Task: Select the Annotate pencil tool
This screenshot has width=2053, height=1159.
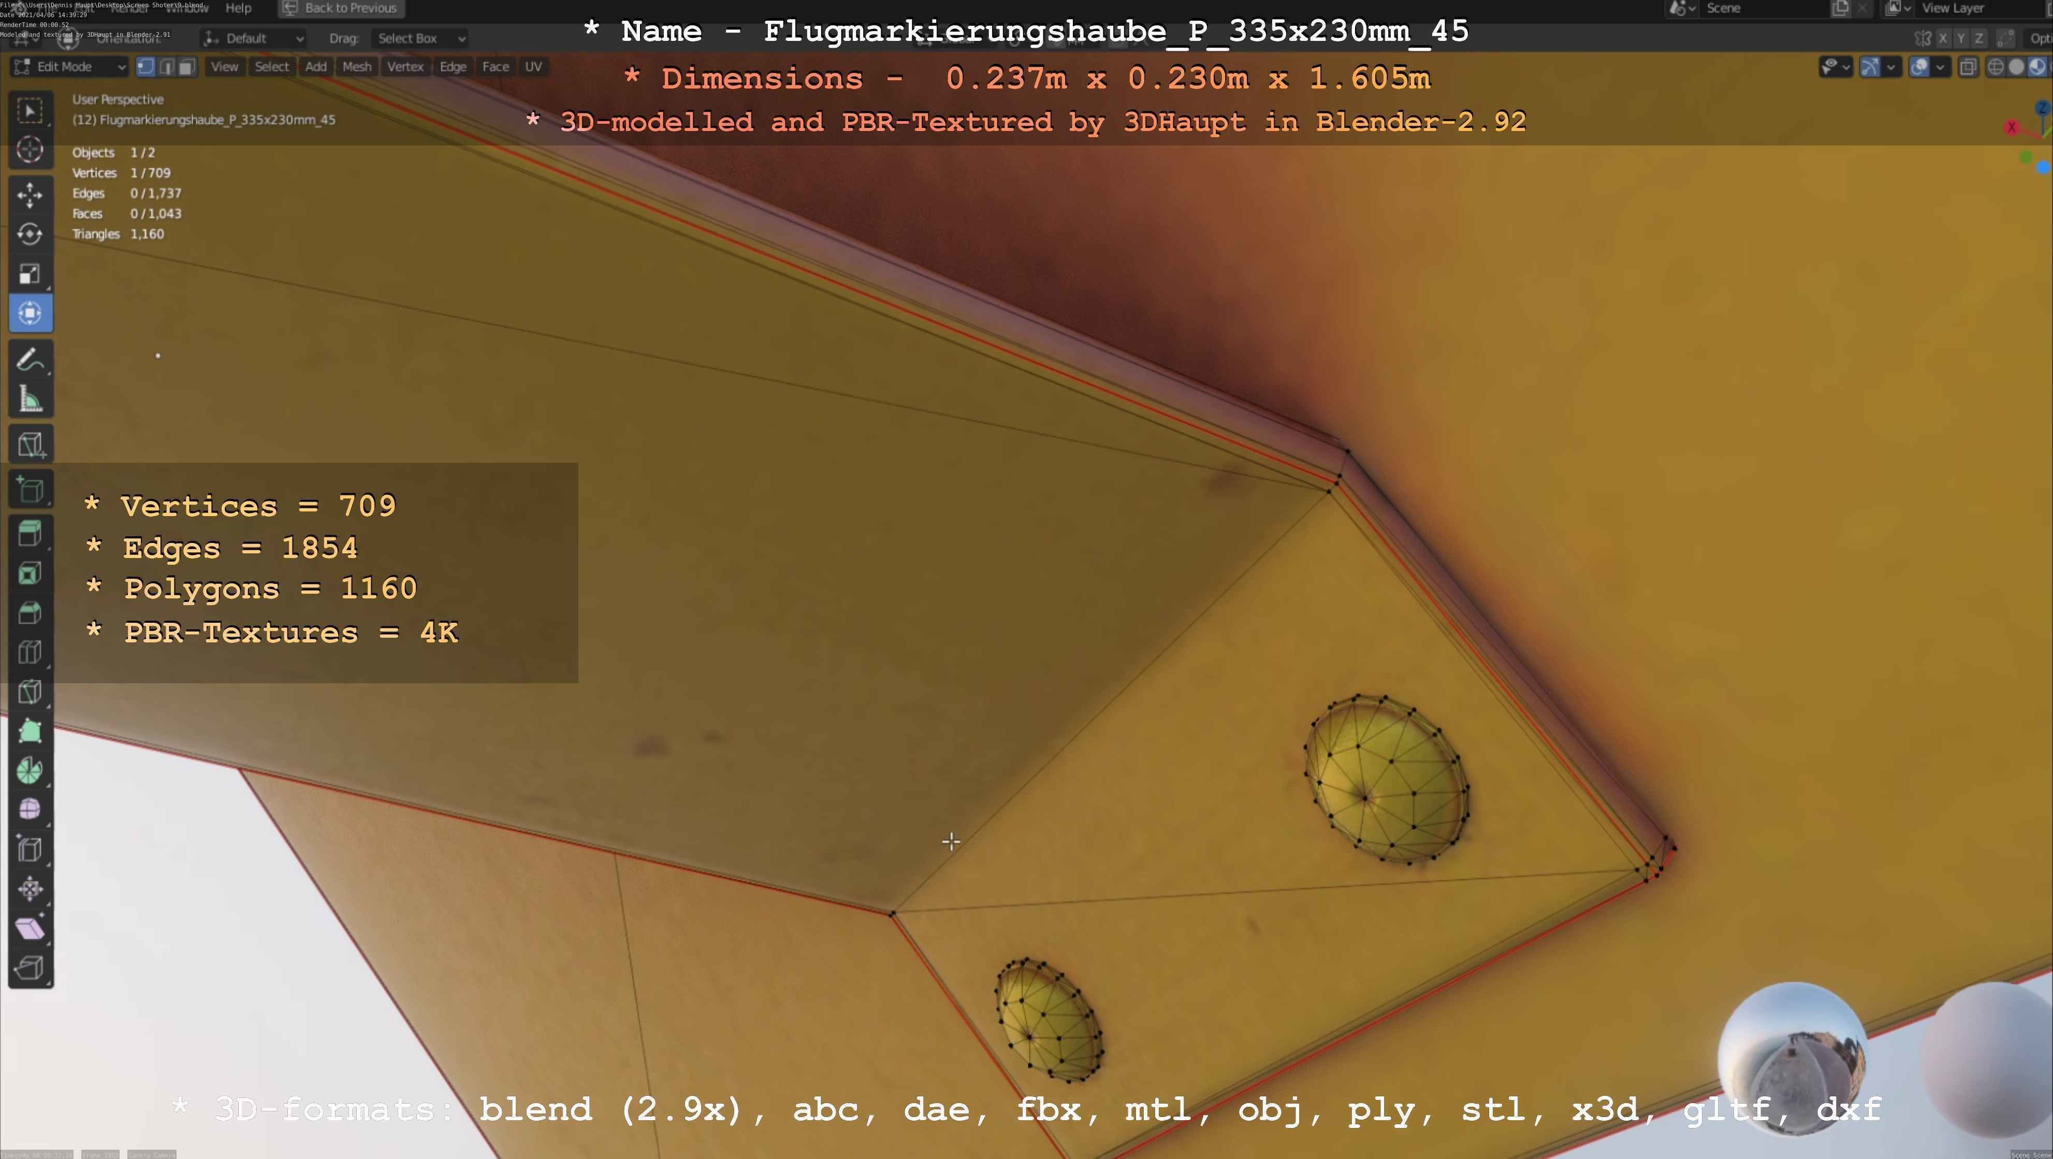Action: coord(30,360)
